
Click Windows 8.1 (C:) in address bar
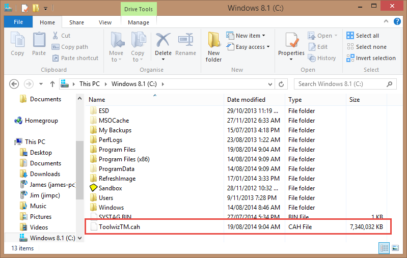pos(134,84)
